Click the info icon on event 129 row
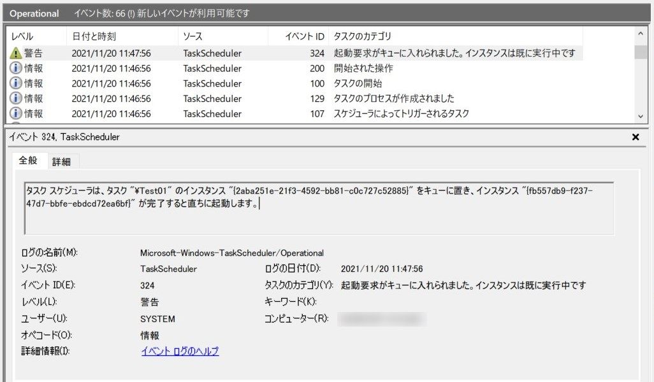The height and width of the screenshot is (382, 654). click(16, 99)
